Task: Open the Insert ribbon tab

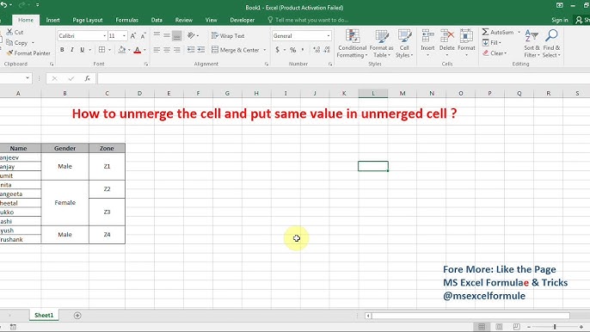Action: (x=52, y=20)
